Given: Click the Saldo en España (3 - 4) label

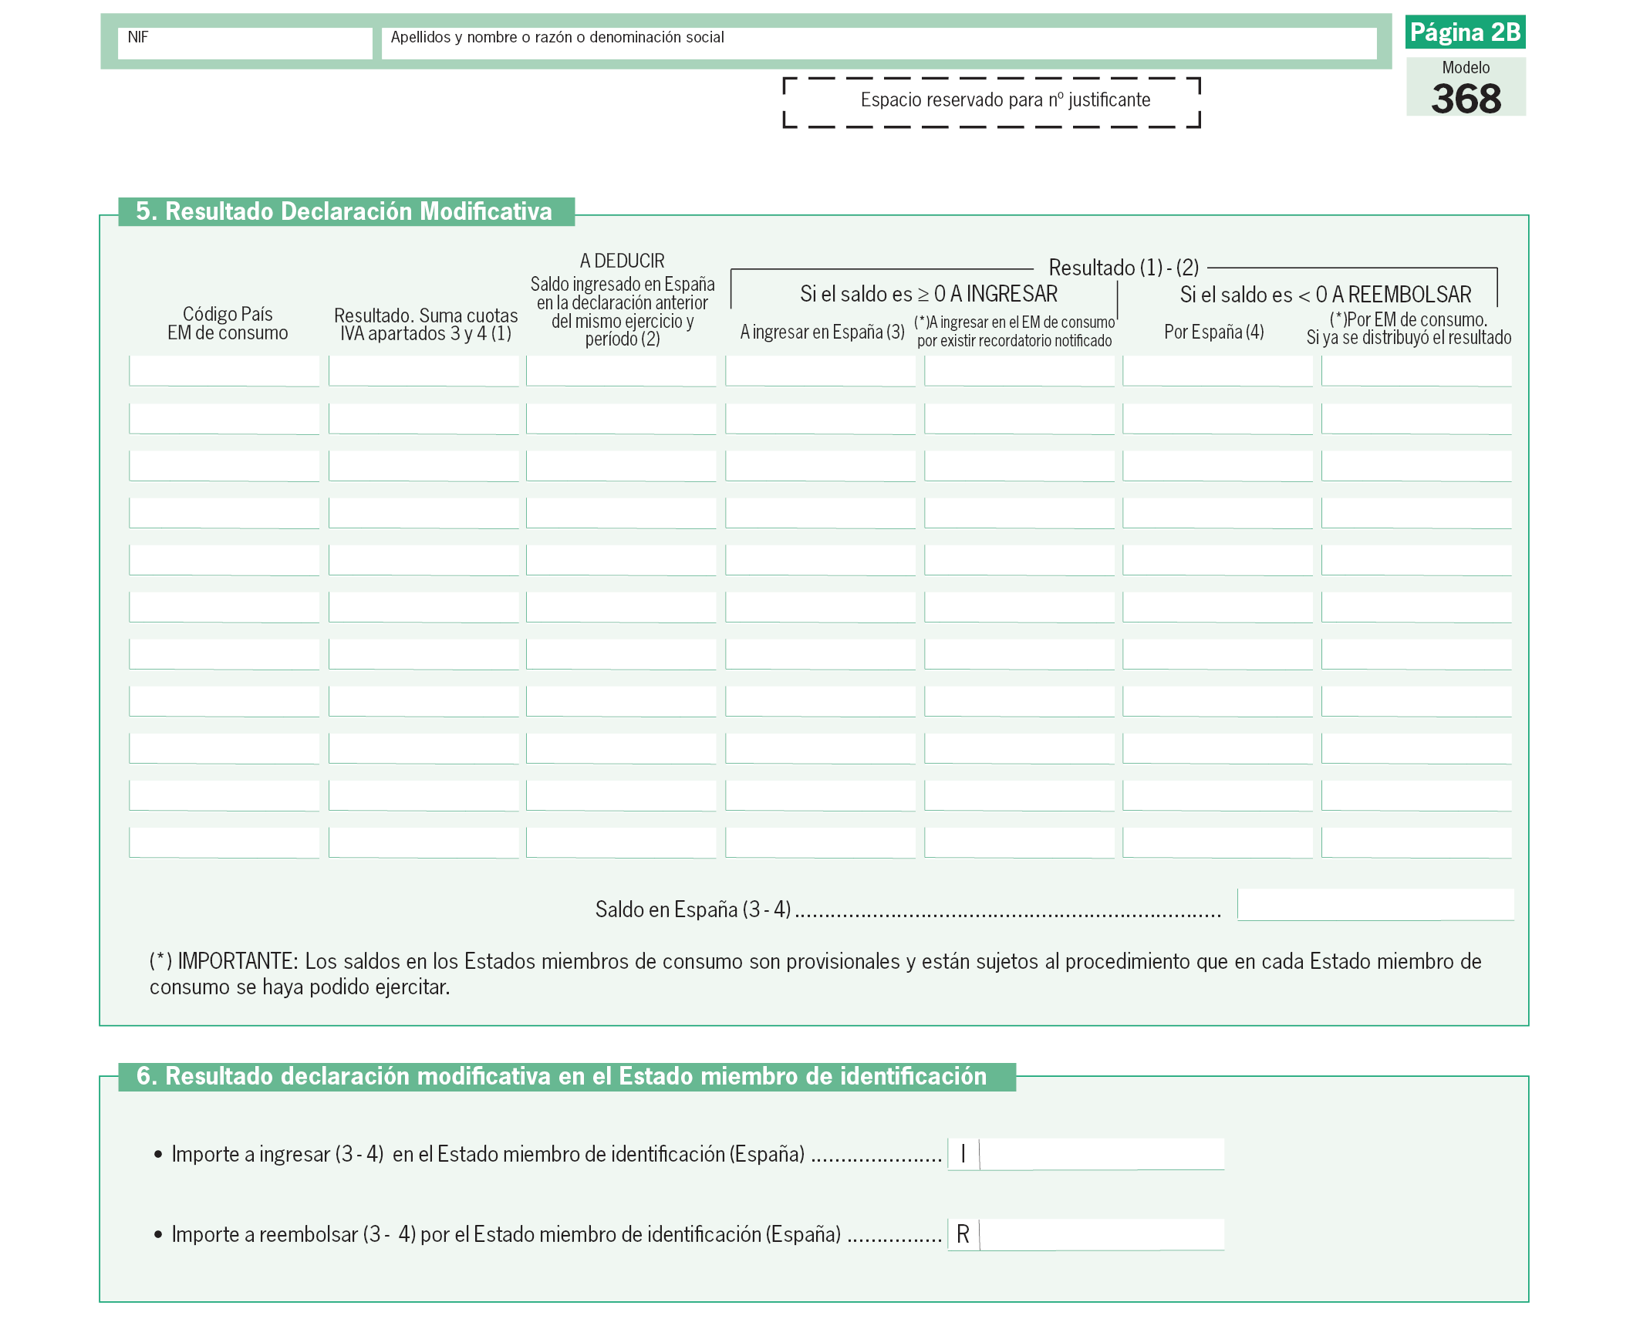Looking at the screenshot, I should point(693,909).
